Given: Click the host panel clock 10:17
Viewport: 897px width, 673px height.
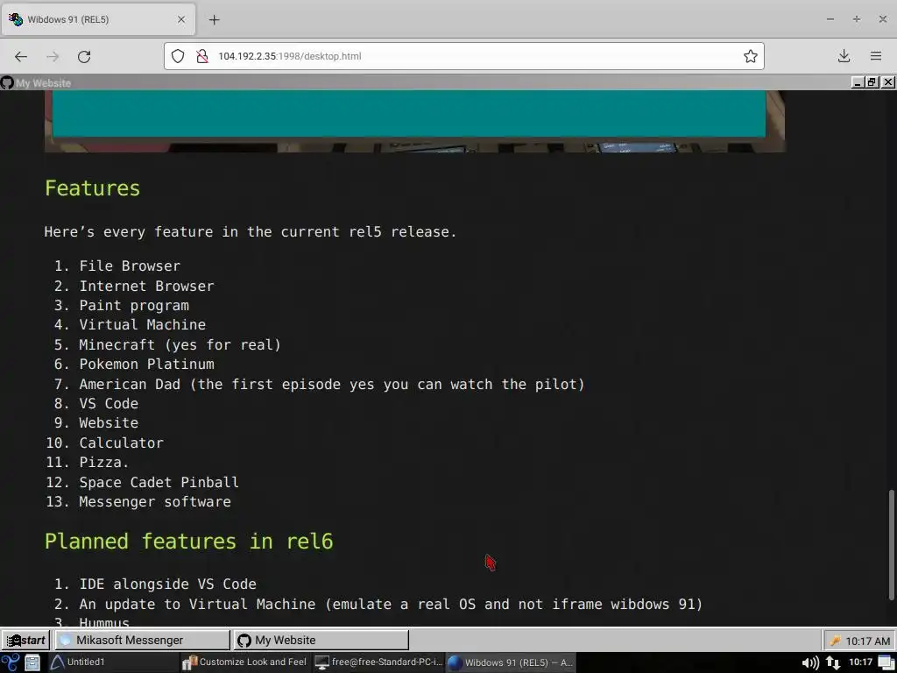Looking at the screenshot, I should (860, 662).
